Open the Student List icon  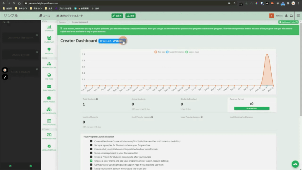(x=49, y=39)
